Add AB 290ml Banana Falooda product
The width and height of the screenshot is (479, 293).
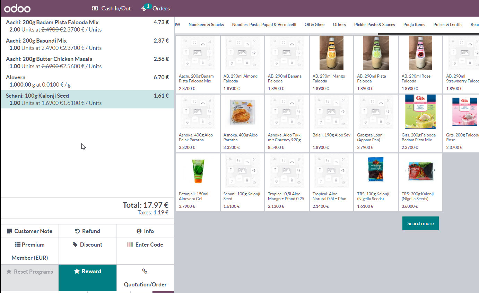(x=287, y=64)
